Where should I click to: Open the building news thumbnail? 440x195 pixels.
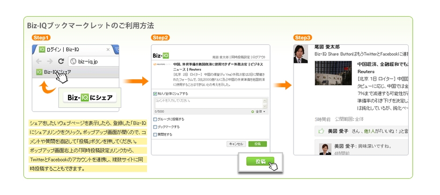[x=333, y=73]
